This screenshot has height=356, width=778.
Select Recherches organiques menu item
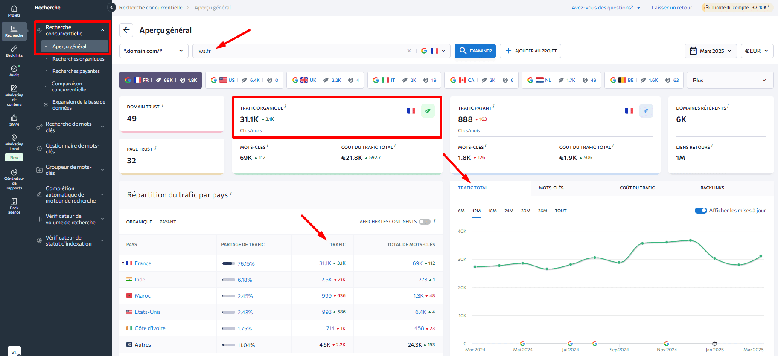pyautogui.click(x=78, y=59)
